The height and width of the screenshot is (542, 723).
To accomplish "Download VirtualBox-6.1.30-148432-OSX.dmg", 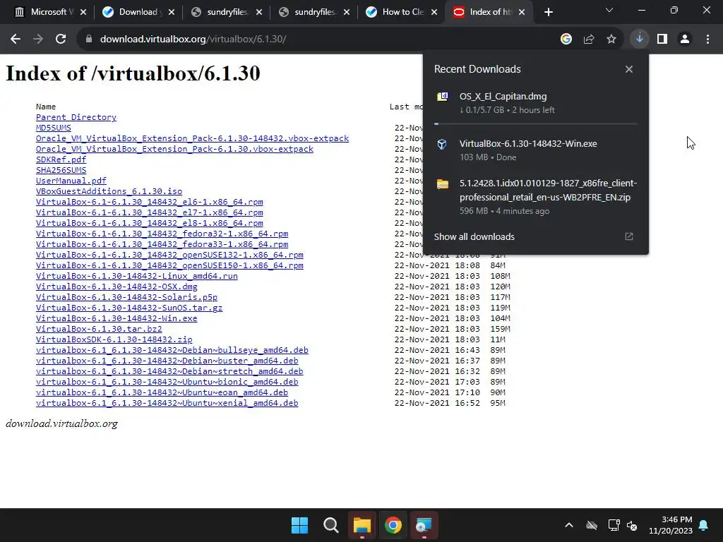I will pos(116,287).
